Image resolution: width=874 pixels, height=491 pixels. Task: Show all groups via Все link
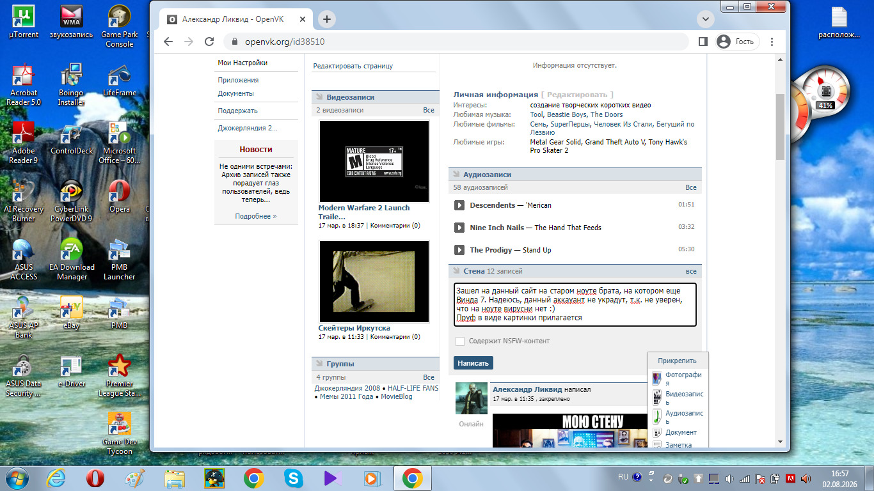(429, 377)
